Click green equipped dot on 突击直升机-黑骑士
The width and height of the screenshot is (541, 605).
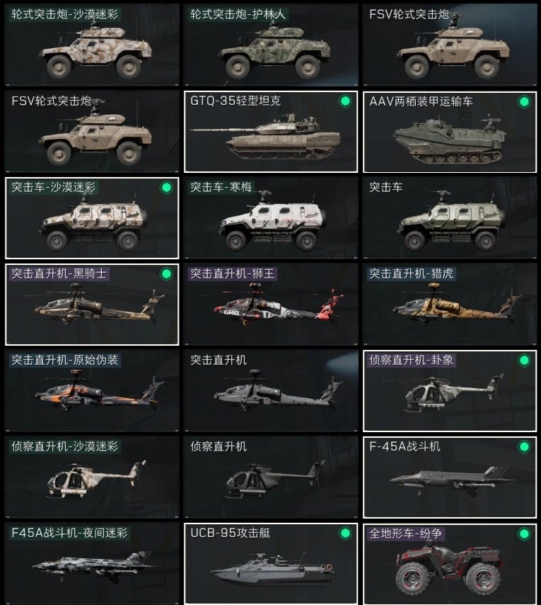pos(166,274)
